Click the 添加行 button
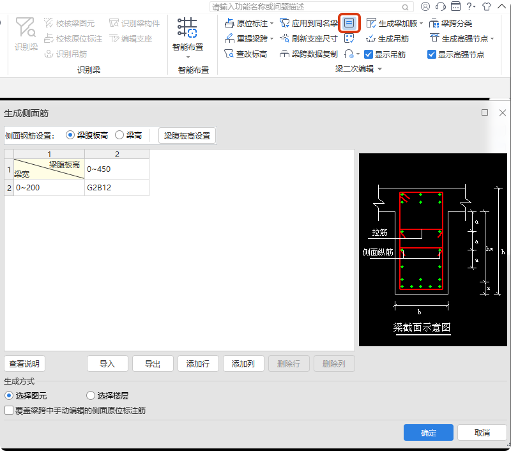 (198, 363)
